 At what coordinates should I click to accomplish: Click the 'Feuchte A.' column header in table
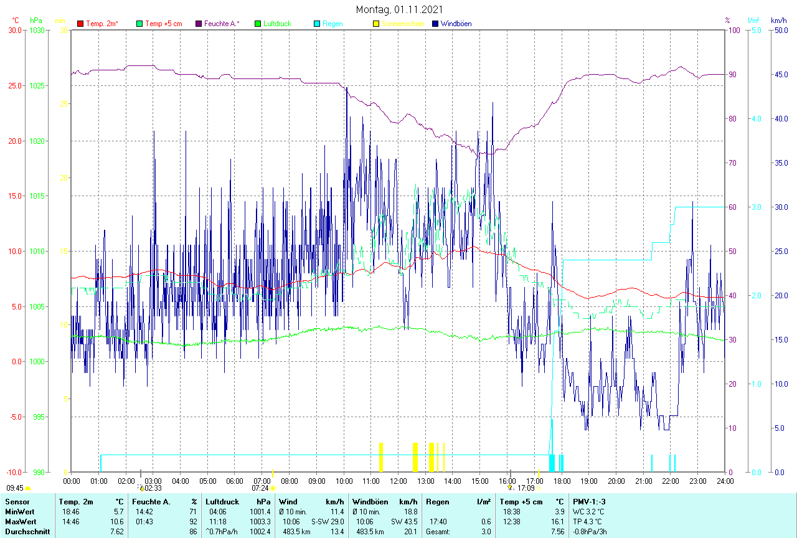pyautogui.click(x=151, y=501)
